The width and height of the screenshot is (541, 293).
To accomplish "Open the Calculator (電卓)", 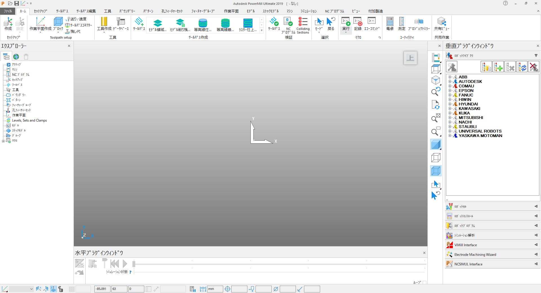I will pyautogui.click(x=390, y=24).
